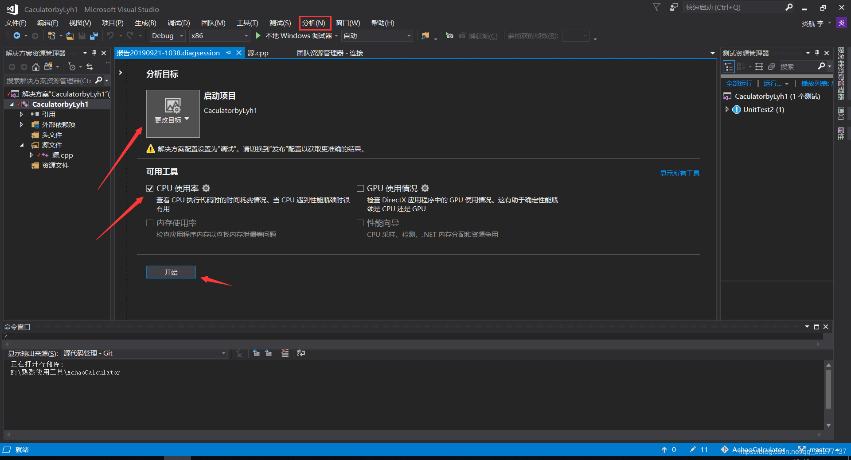Screen dimensions: 851x460
Task: Open the 显示输出来源 Git dropdown
Action: [x=144, y=353]
